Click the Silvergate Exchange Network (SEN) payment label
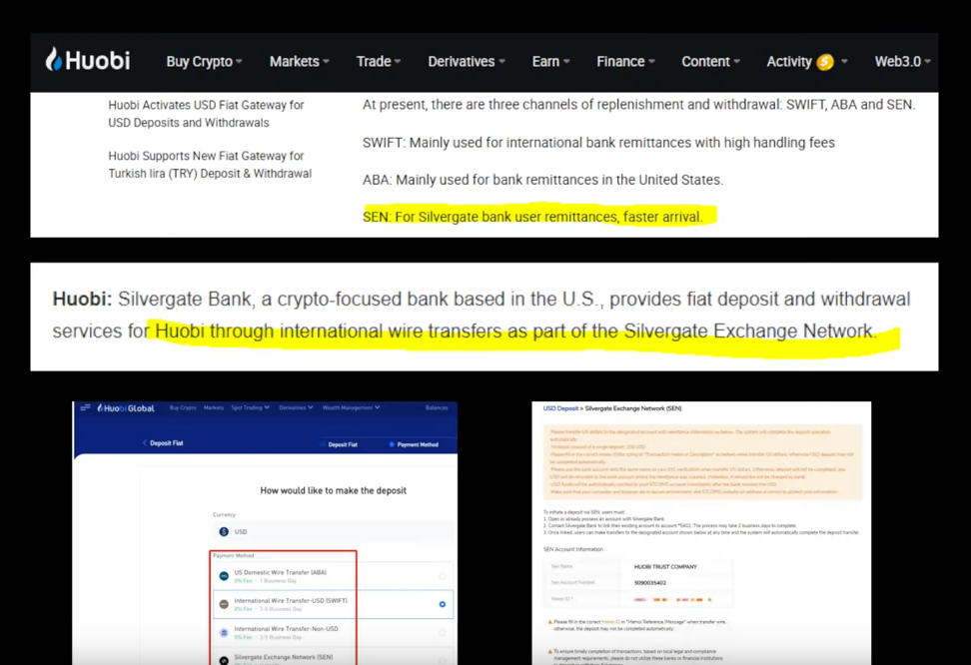 pos(284,657)
